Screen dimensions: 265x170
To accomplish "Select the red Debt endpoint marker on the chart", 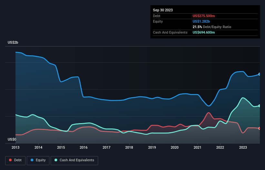I will tap(260, 128).
